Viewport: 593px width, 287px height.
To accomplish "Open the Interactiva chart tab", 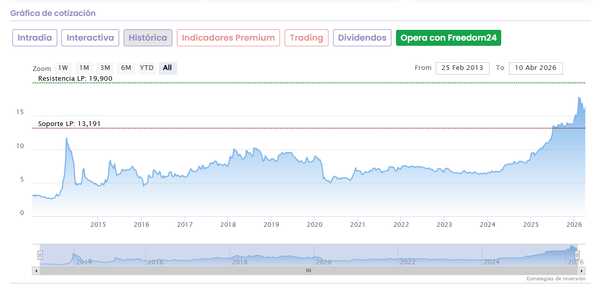I will 90,38.
